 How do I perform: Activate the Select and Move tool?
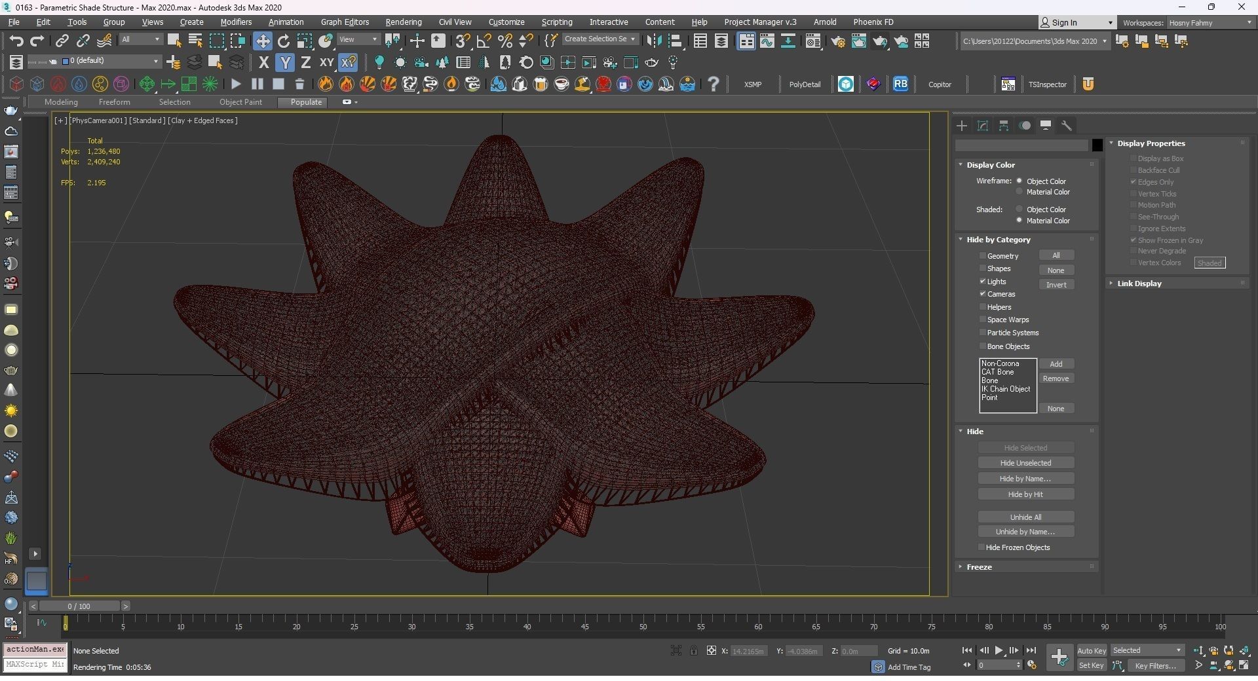(x=262, y=41)
